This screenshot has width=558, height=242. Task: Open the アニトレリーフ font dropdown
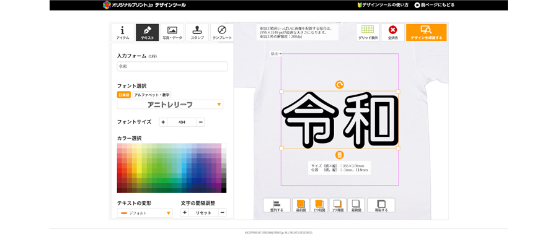point(170,105)
